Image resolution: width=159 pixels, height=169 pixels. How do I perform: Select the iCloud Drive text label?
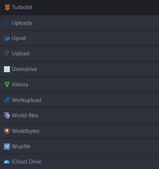click(27, 162)
